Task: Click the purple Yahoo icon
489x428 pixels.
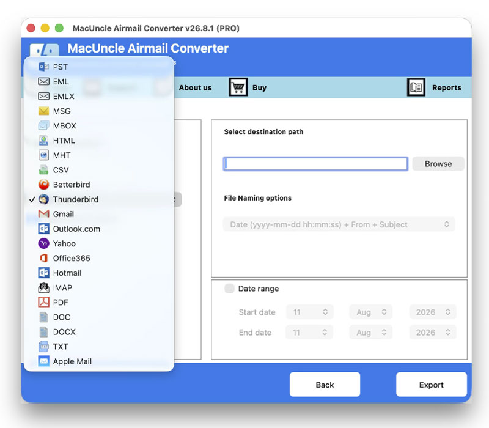Action: [x=43, y=243]
